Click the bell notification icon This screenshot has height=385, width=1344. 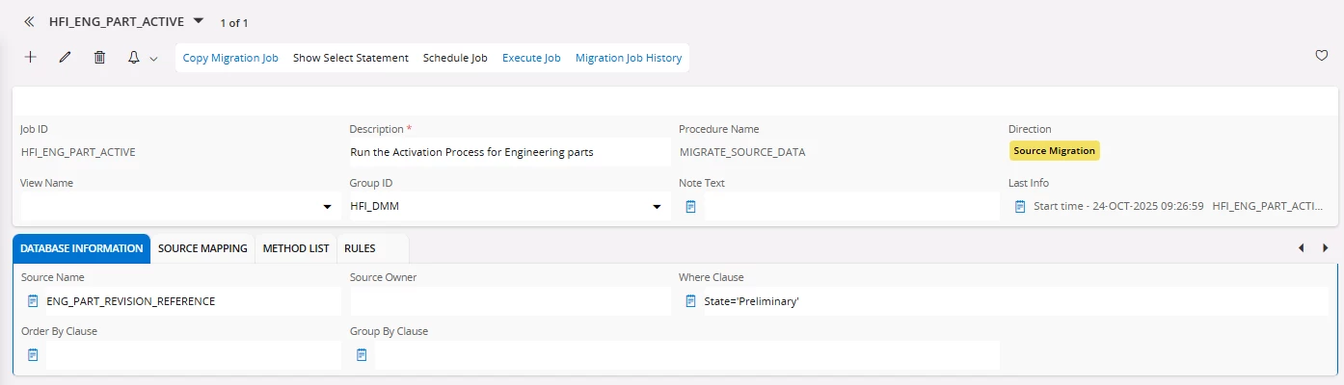(x=134, y=58)
